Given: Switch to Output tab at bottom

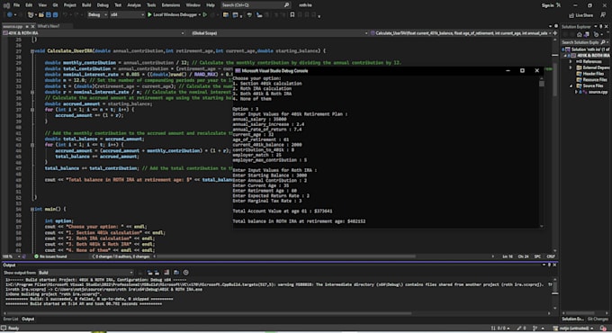Looking at the screenshot, I should tap(28, 319).
